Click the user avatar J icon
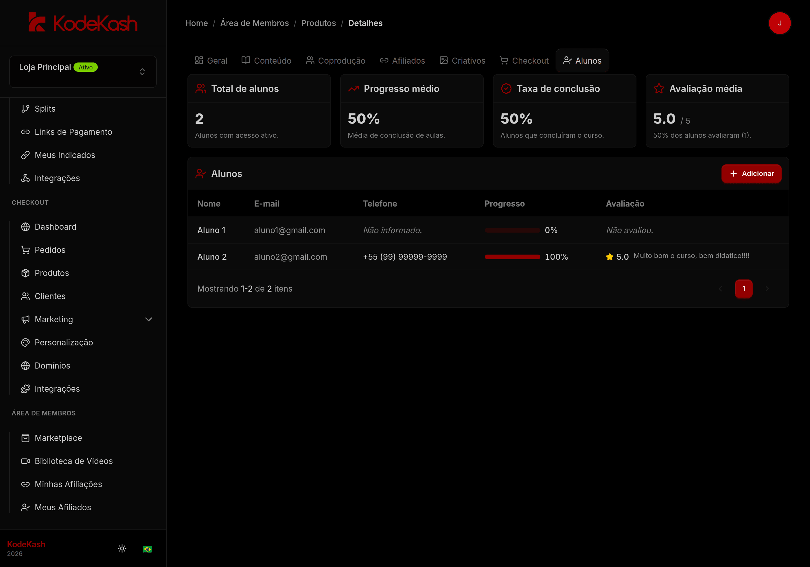The width and height of the screenshot is (810, 567). click(780, 23)
